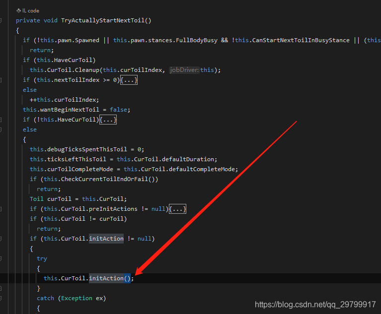Click the wantBeginNextToil field

[70, 110]
